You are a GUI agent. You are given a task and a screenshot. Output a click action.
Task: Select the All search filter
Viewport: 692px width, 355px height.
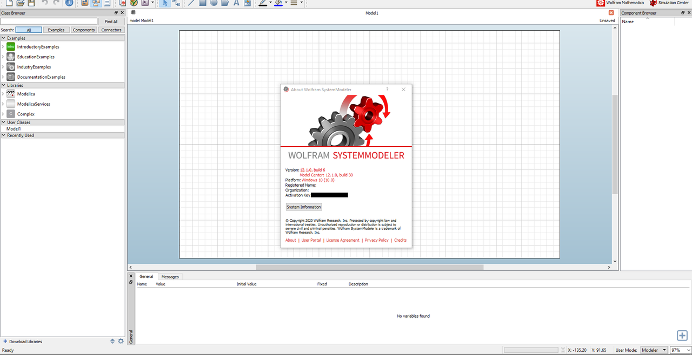coord(29,30)
